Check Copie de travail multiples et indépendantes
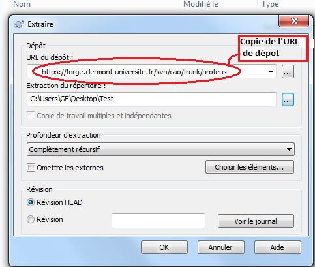The height and width of the screenshot is (267, 315). click(x=31, y=116)
